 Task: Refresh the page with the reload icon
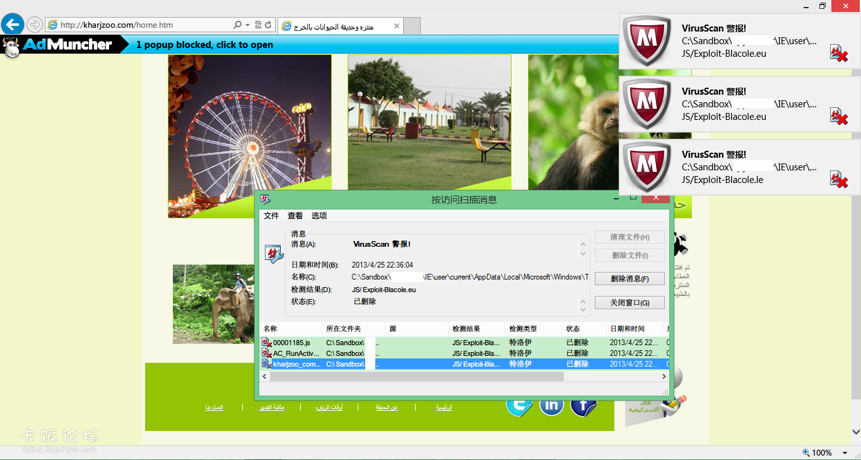coord(268,25)
